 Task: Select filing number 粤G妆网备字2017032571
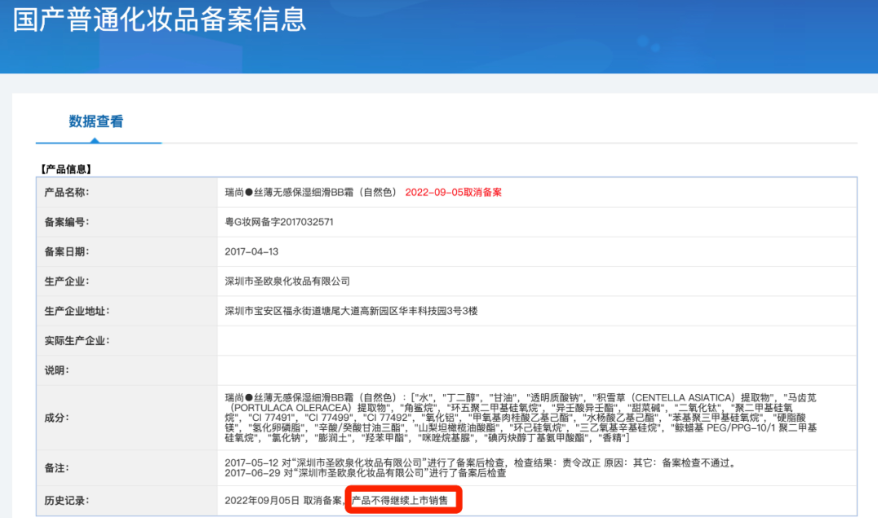coord(279,222)
